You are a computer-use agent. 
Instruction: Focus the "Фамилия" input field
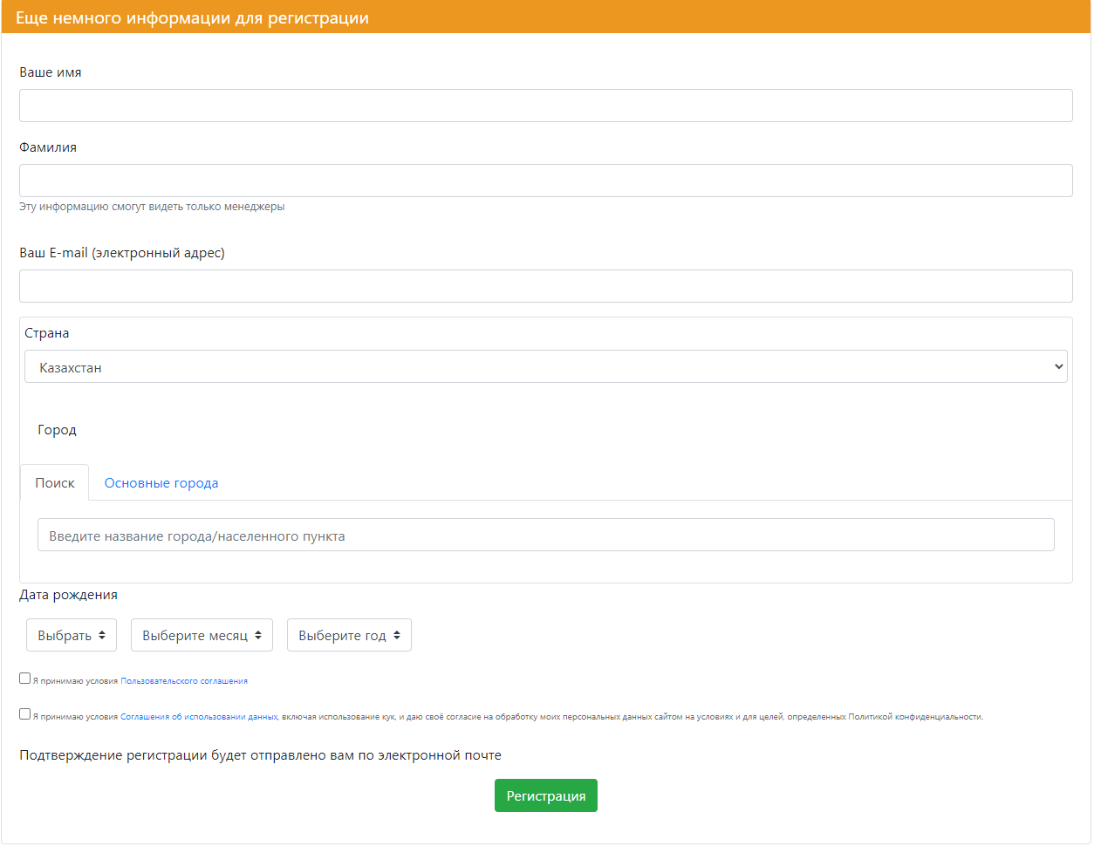(x=545, y=181)
